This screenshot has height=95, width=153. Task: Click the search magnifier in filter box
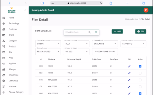pyautogui.click(x=90, y=32)
